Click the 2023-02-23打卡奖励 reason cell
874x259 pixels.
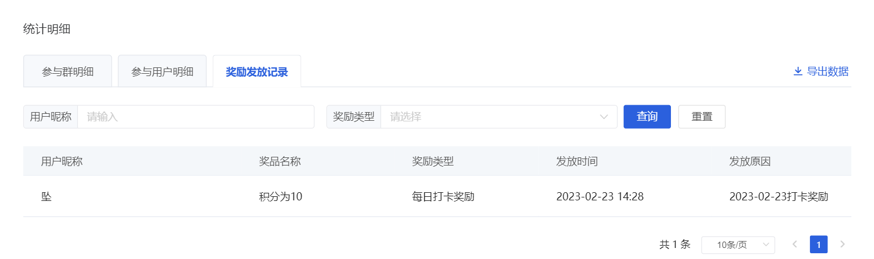(x=779, y=196)
